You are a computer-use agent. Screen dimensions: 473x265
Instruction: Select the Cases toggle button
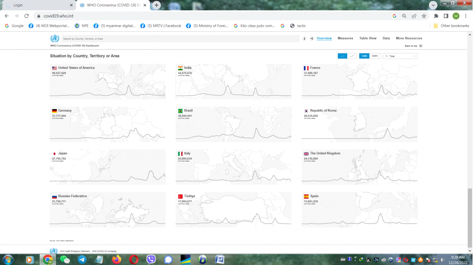click(x=364, y=56)
